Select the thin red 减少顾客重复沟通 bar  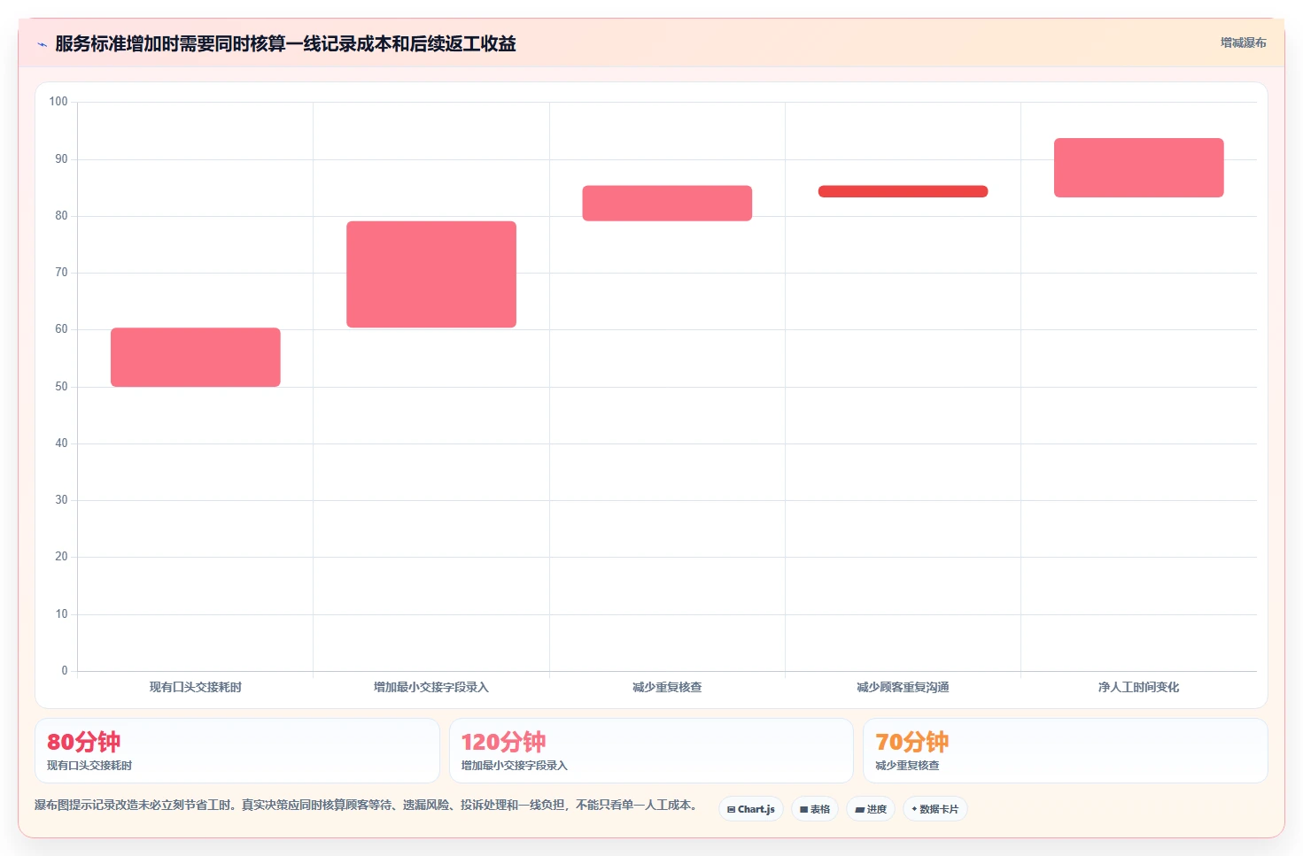coord(903,191)
